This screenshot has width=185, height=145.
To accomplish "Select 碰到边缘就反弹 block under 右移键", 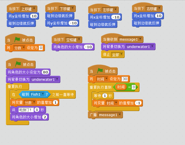I will [147, 23].
